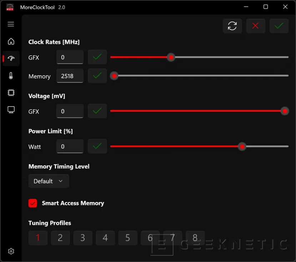This screenshot has width=296, height=262.
Task: Open settings via the gear icon
Action: [11, 251]
